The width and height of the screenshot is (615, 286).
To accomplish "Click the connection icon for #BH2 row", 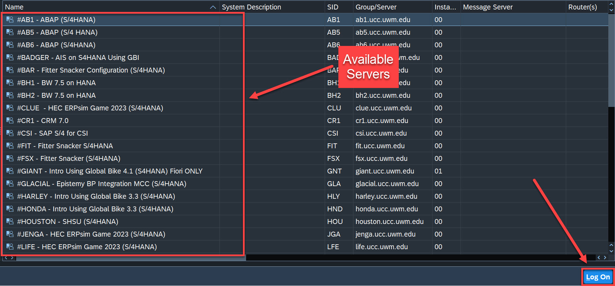I will point(10,95).
